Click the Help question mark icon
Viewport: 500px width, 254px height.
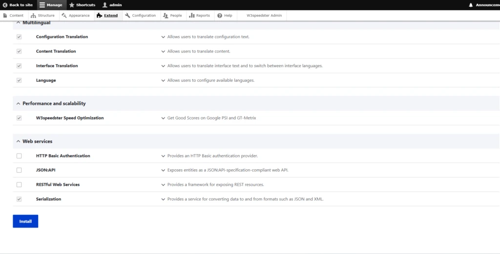point(219,16)
